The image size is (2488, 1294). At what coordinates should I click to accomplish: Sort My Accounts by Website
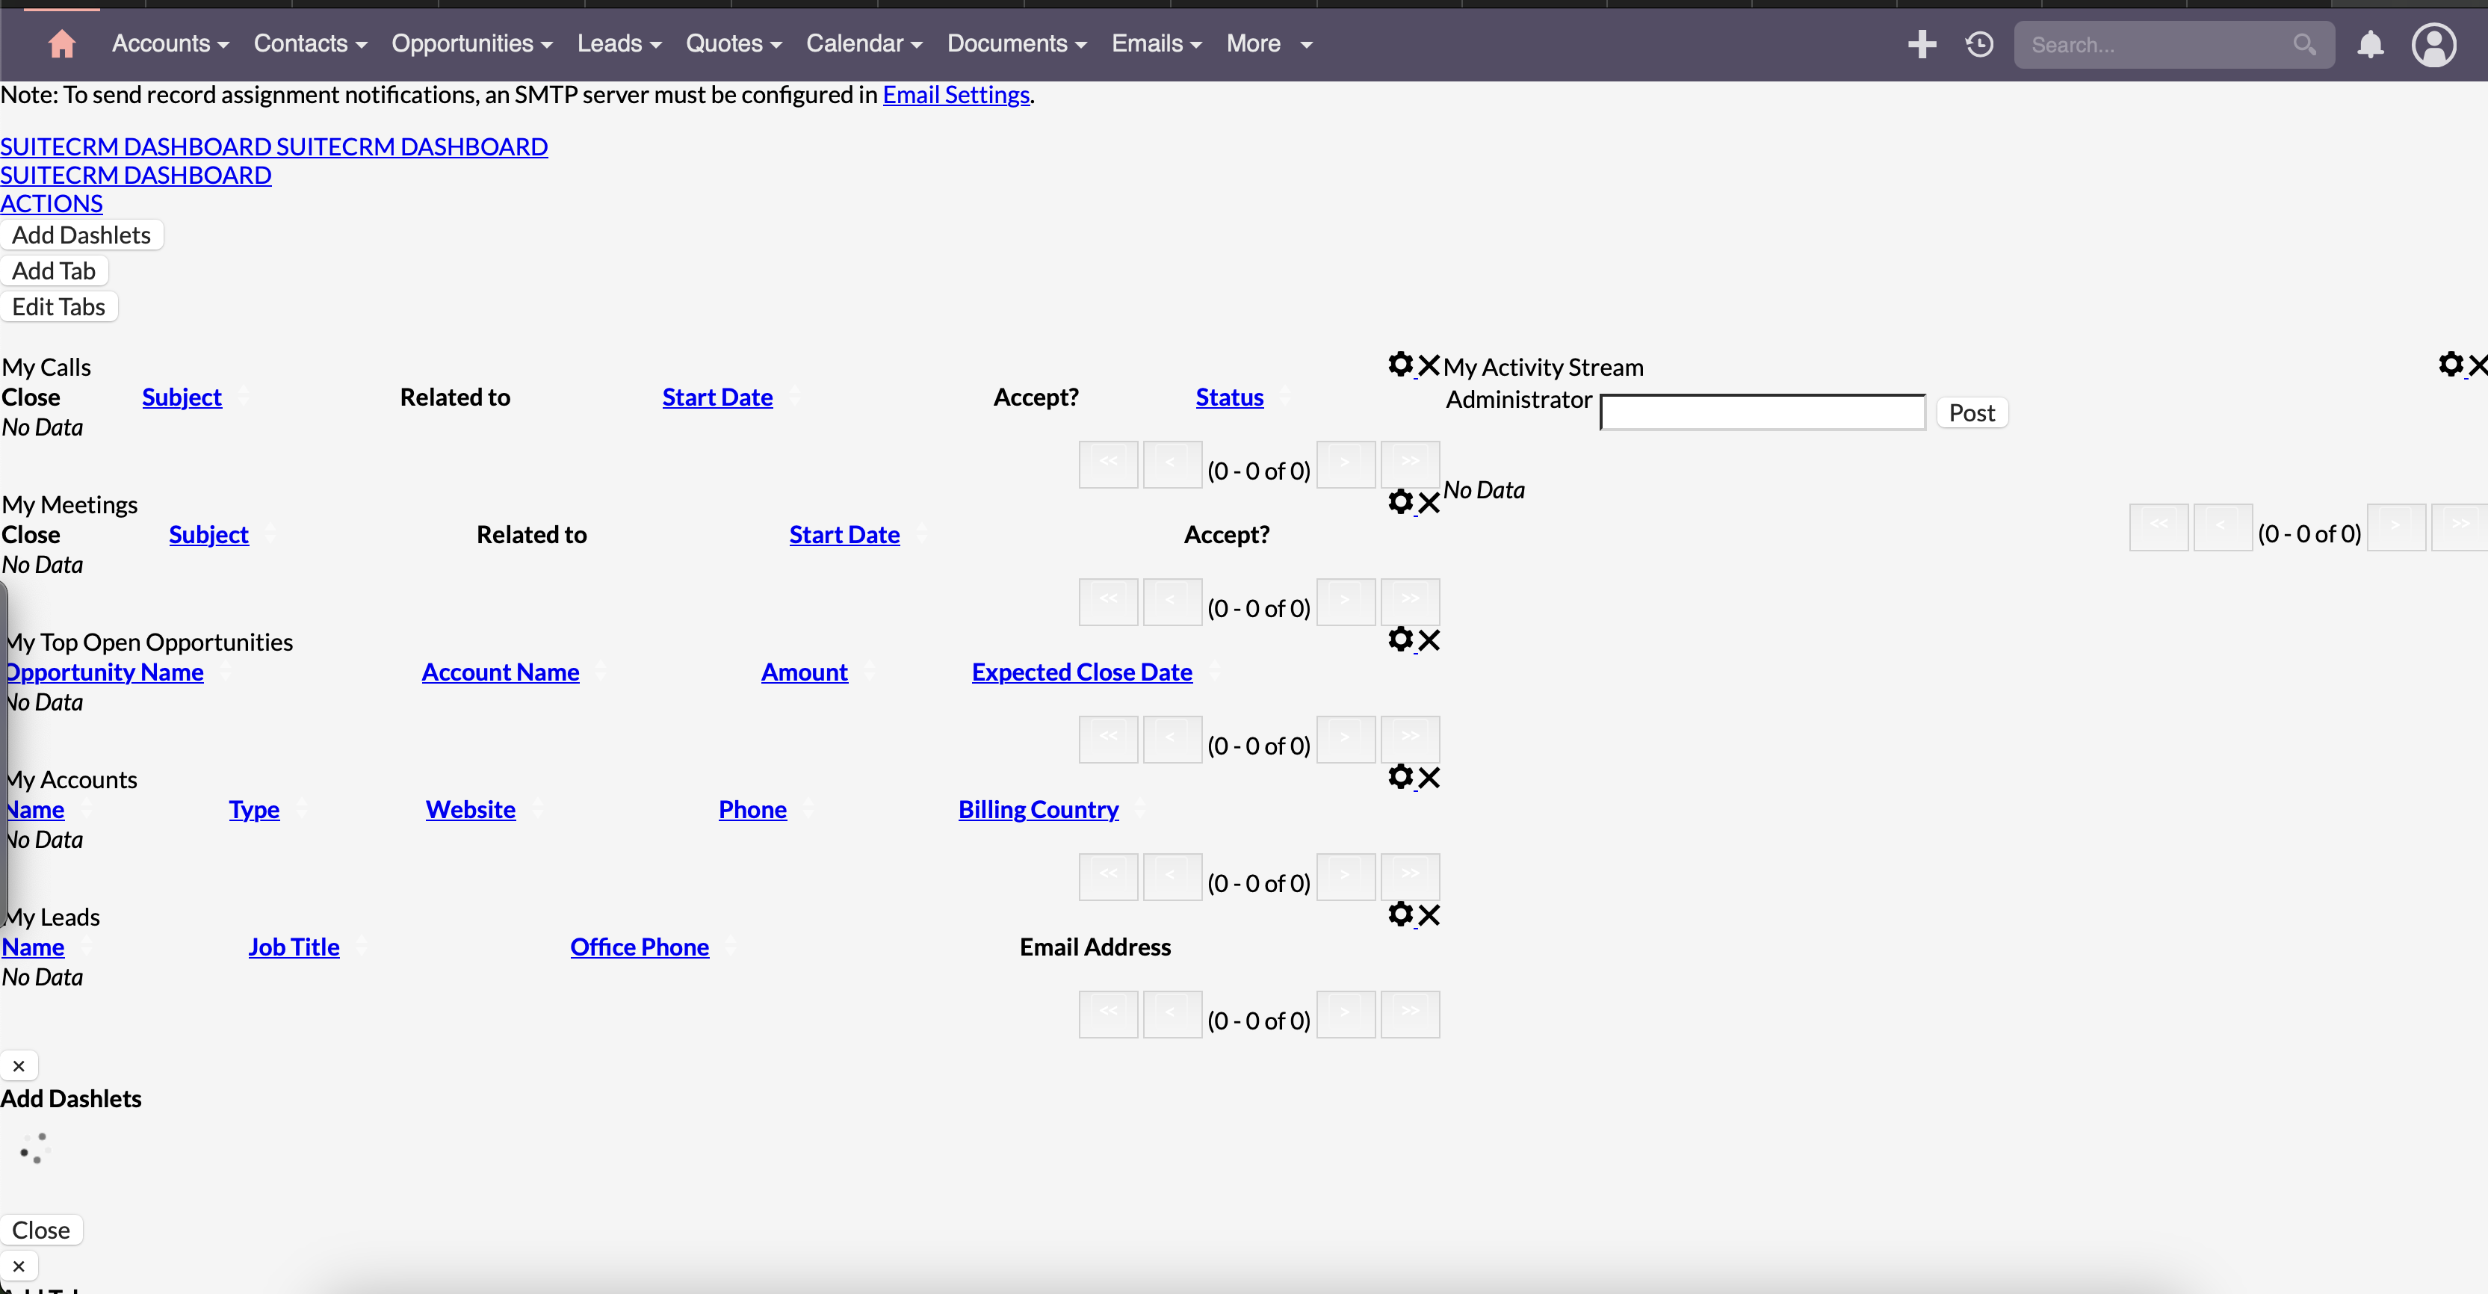[471, 809]
